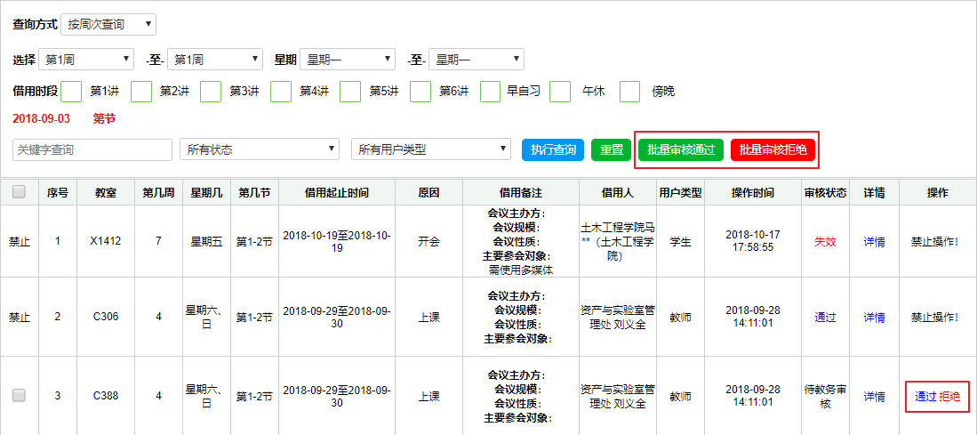The image size is (977, 435).
Task: Open the 所有用户类型 dropdown
Action: [430, 149]
